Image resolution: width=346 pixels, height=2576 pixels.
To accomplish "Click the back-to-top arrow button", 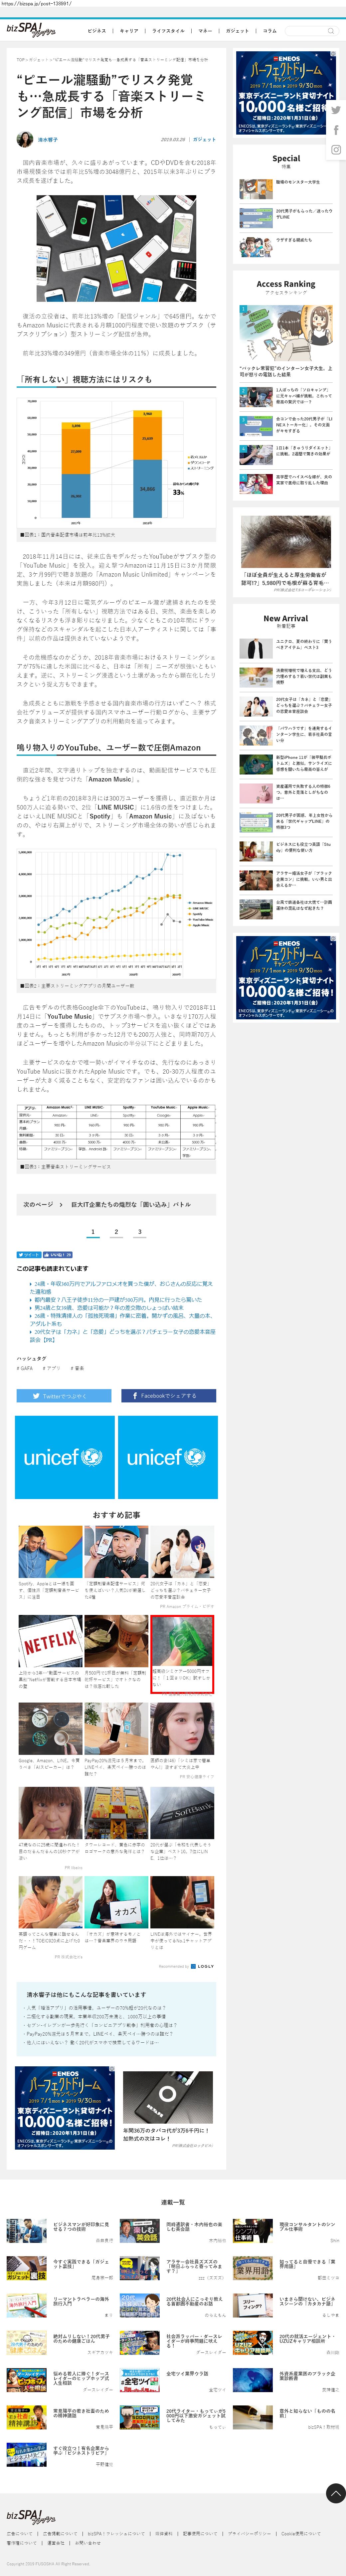I will [x=336, y=2493].
